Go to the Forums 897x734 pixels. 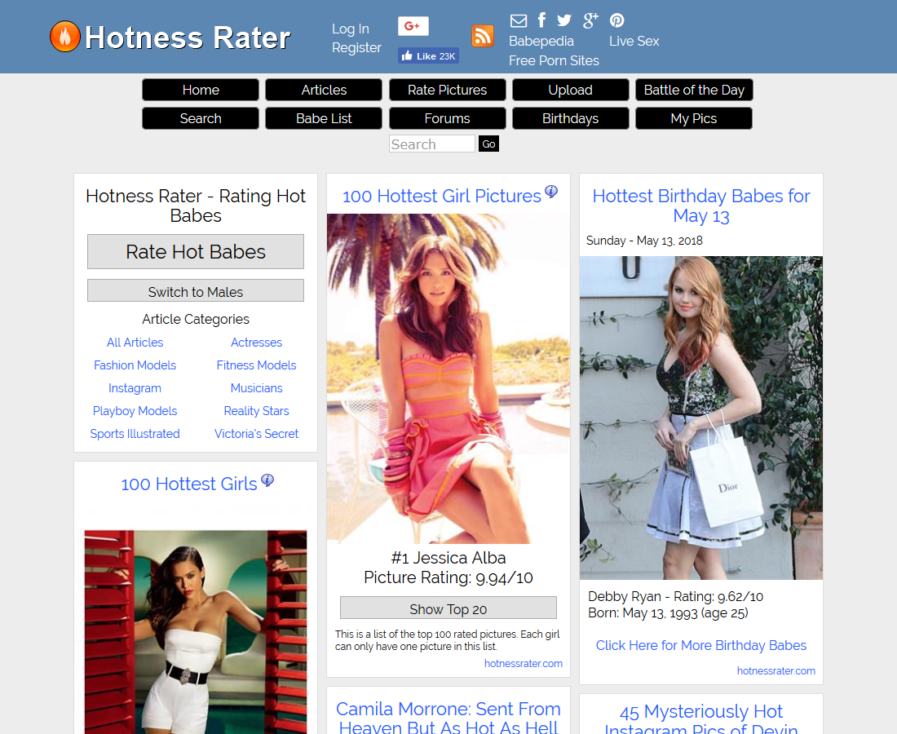click(448, 118)
